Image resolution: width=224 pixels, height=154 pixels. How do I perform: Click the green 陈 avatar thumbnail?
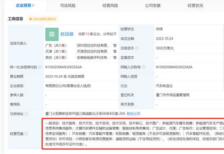click(x=52, y=34)
